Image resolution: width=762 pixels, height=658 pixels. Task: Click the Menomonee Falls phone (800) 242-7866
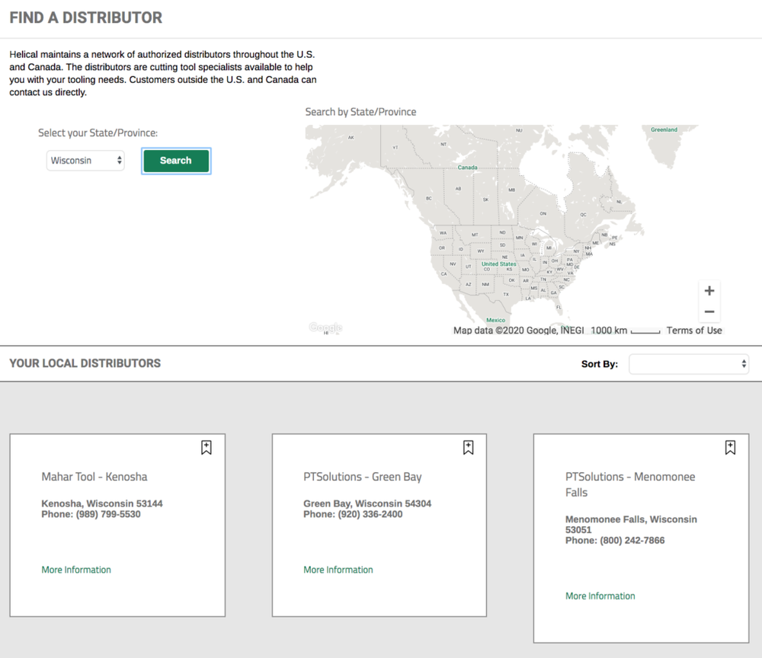pyautogui.click(x=632, y=541)
